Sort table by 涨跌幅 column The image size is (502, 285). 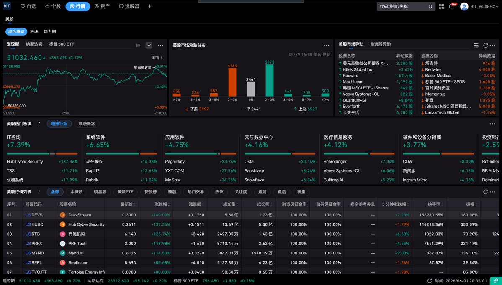162,204
